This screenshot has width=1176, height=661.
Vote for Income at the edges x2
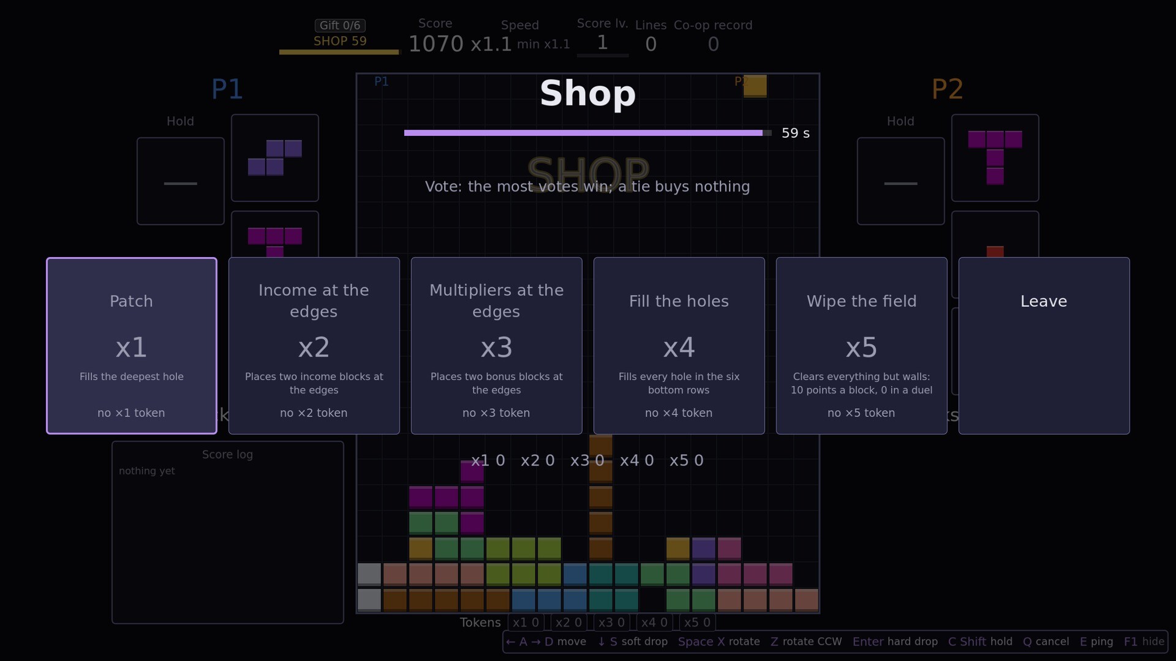coord(314,346)
